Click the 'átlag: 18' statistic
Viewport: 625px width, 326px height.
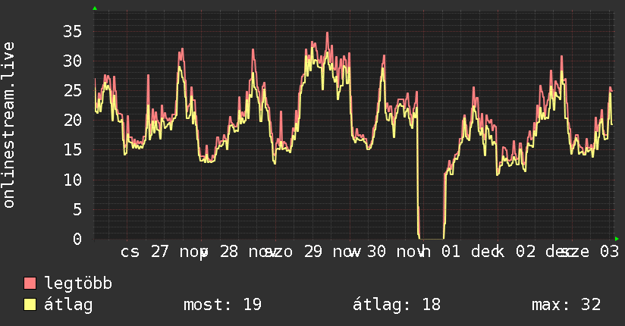click(397, 305)
